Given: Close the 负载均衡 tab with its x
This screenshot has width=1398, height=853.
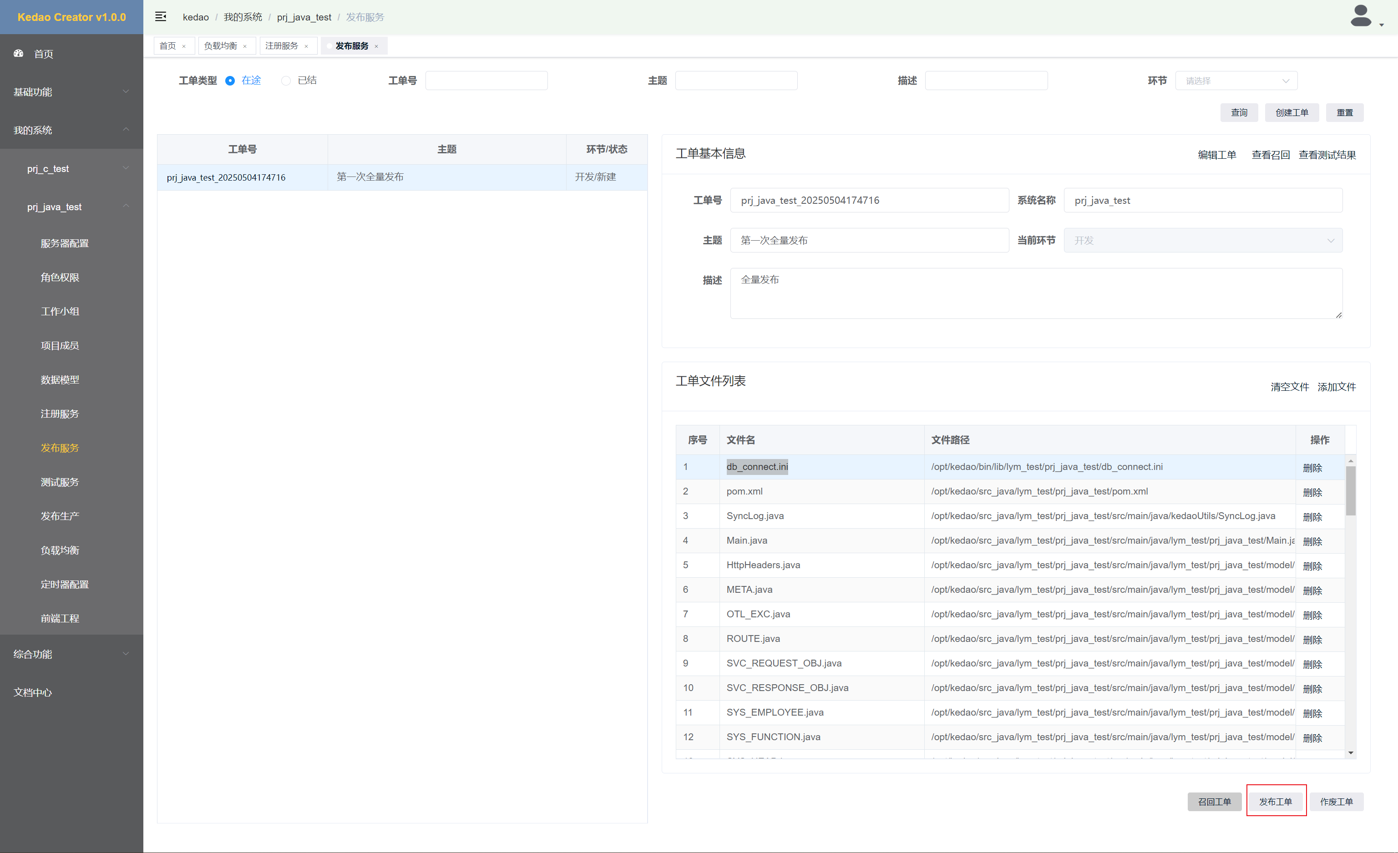Looking at the screenshot, I should point(245,46).
